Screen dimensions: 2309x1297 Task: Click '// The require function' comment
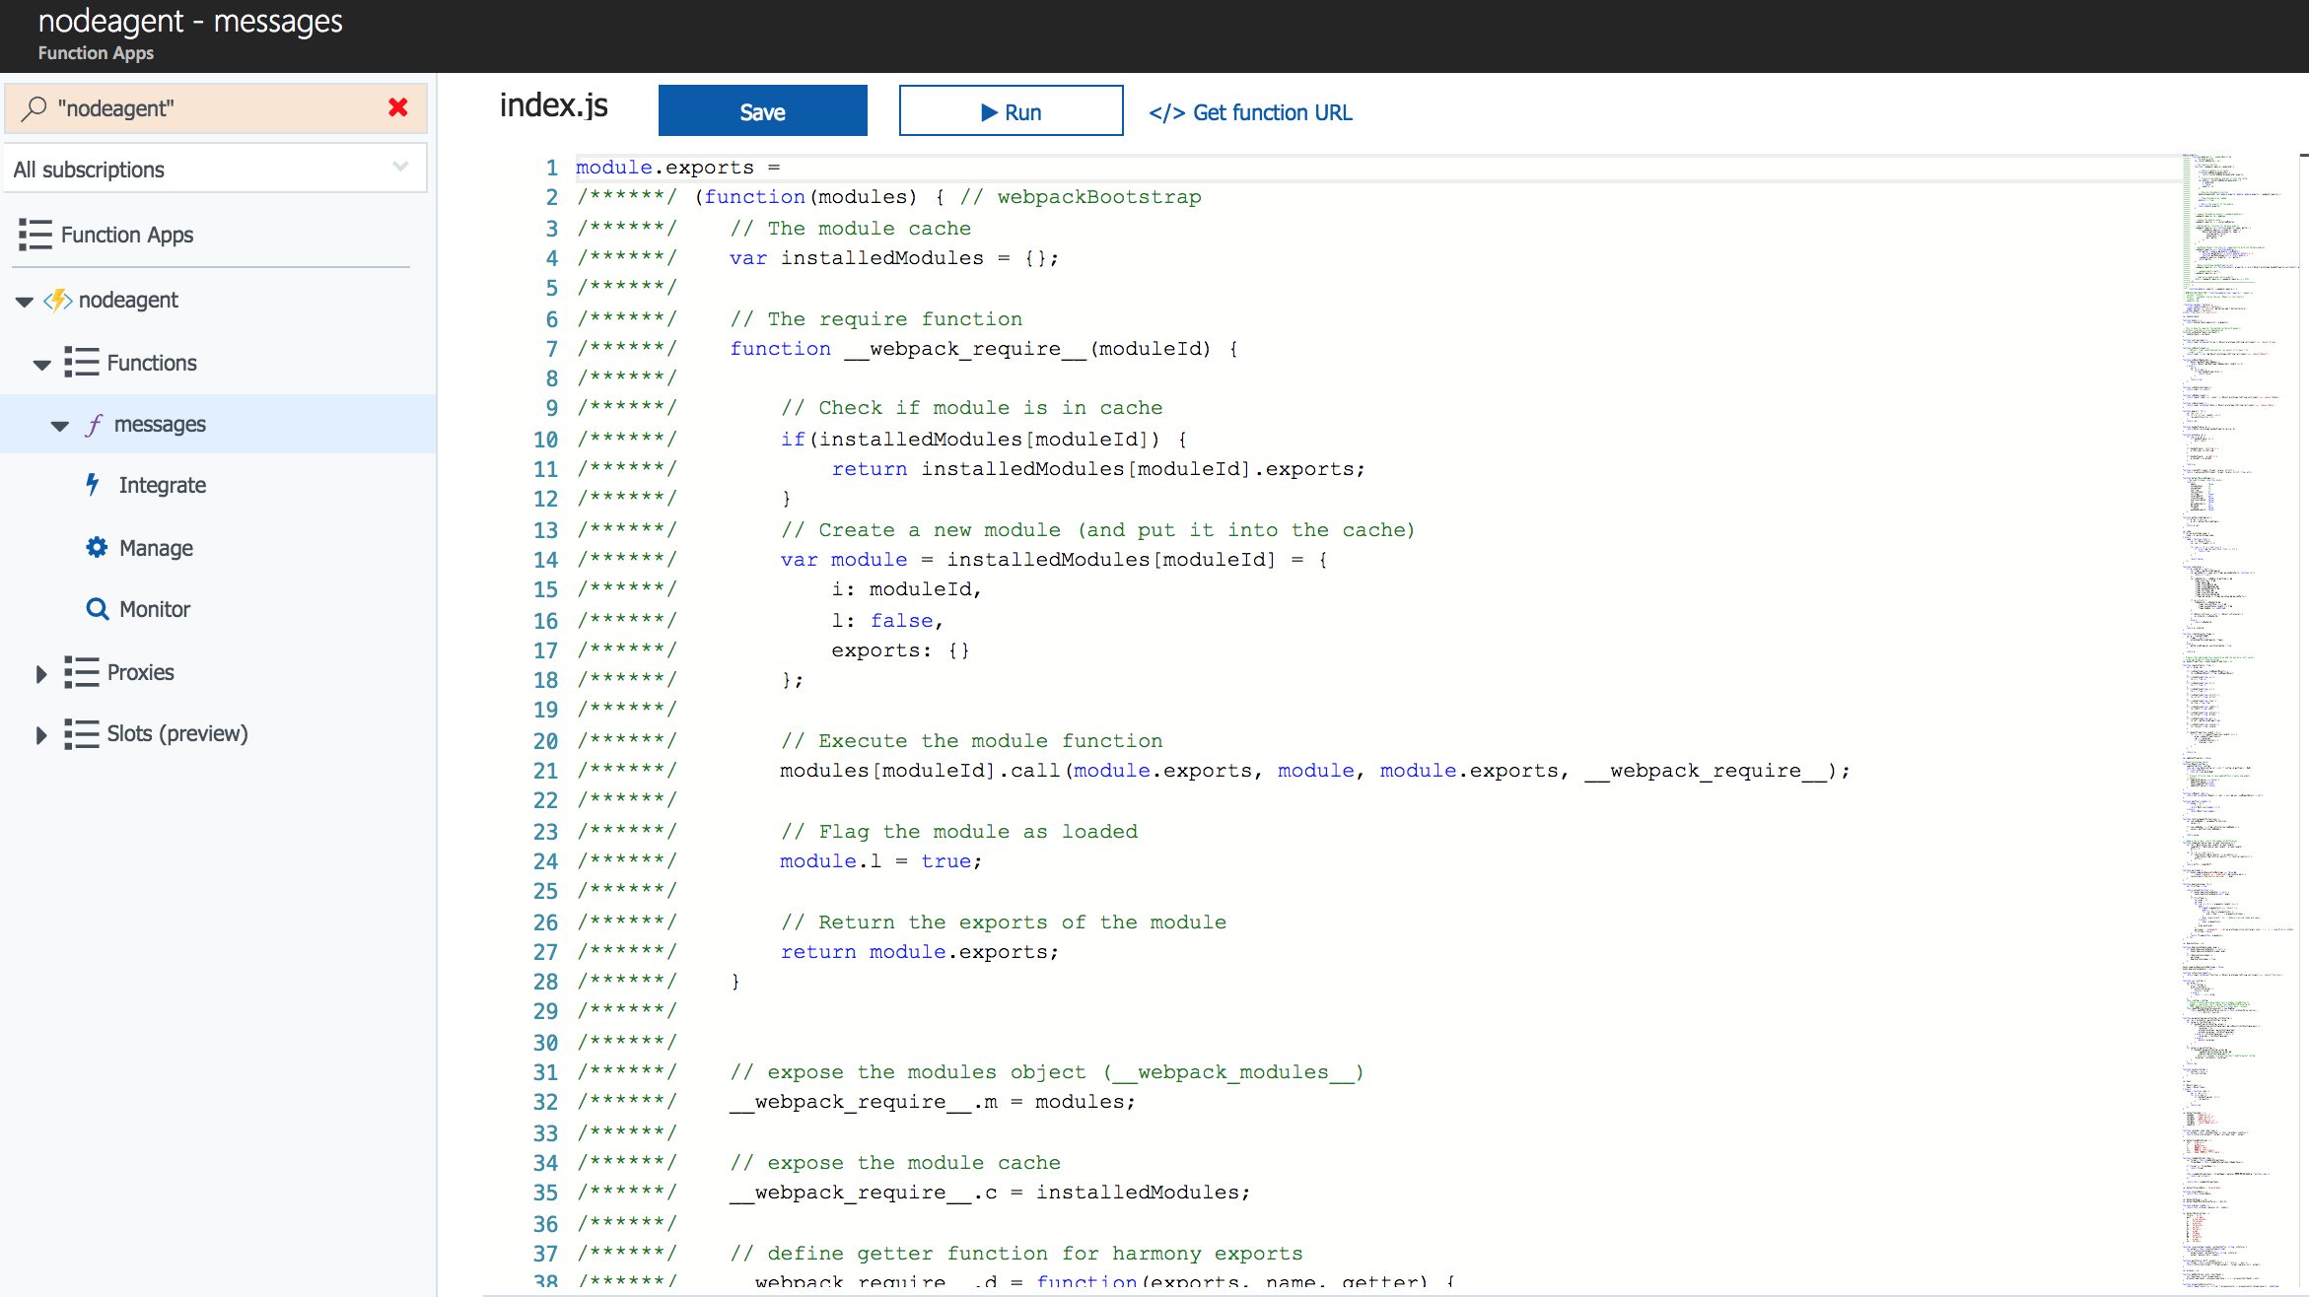point(876,319)
